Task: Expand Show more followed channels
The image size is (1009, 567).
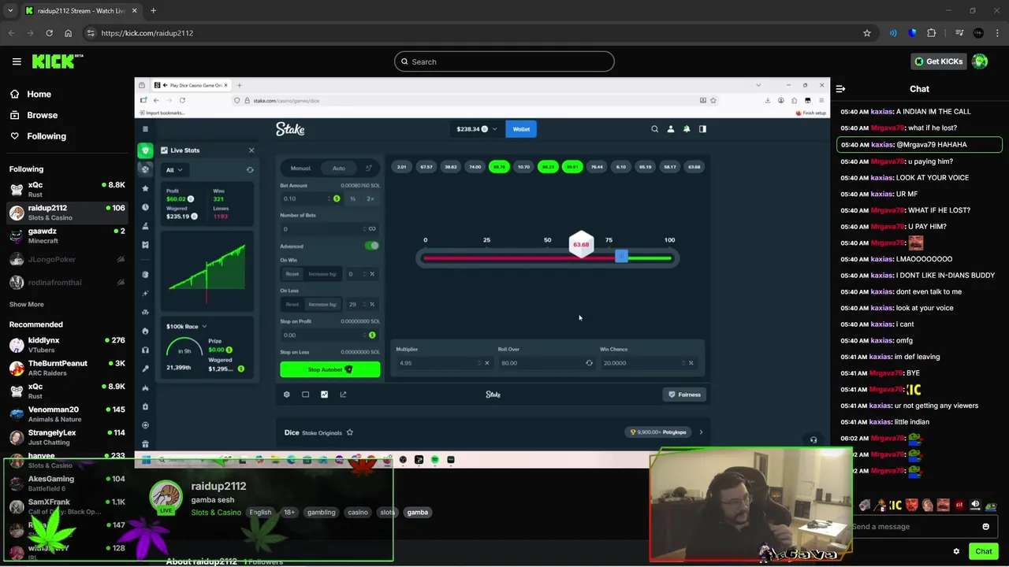Action: (x=27, y=304)
